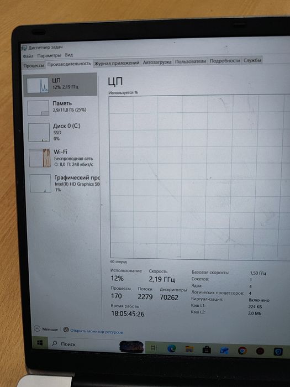Open the Вид menu
This screenshot has width=290, height=387.
(x=69, y=55)
